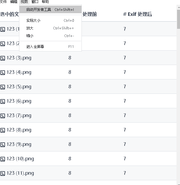This screenshot has width=180, height=185.
Task: Click image icon beside 123 (4).png
Action: (x=3, y=73)
